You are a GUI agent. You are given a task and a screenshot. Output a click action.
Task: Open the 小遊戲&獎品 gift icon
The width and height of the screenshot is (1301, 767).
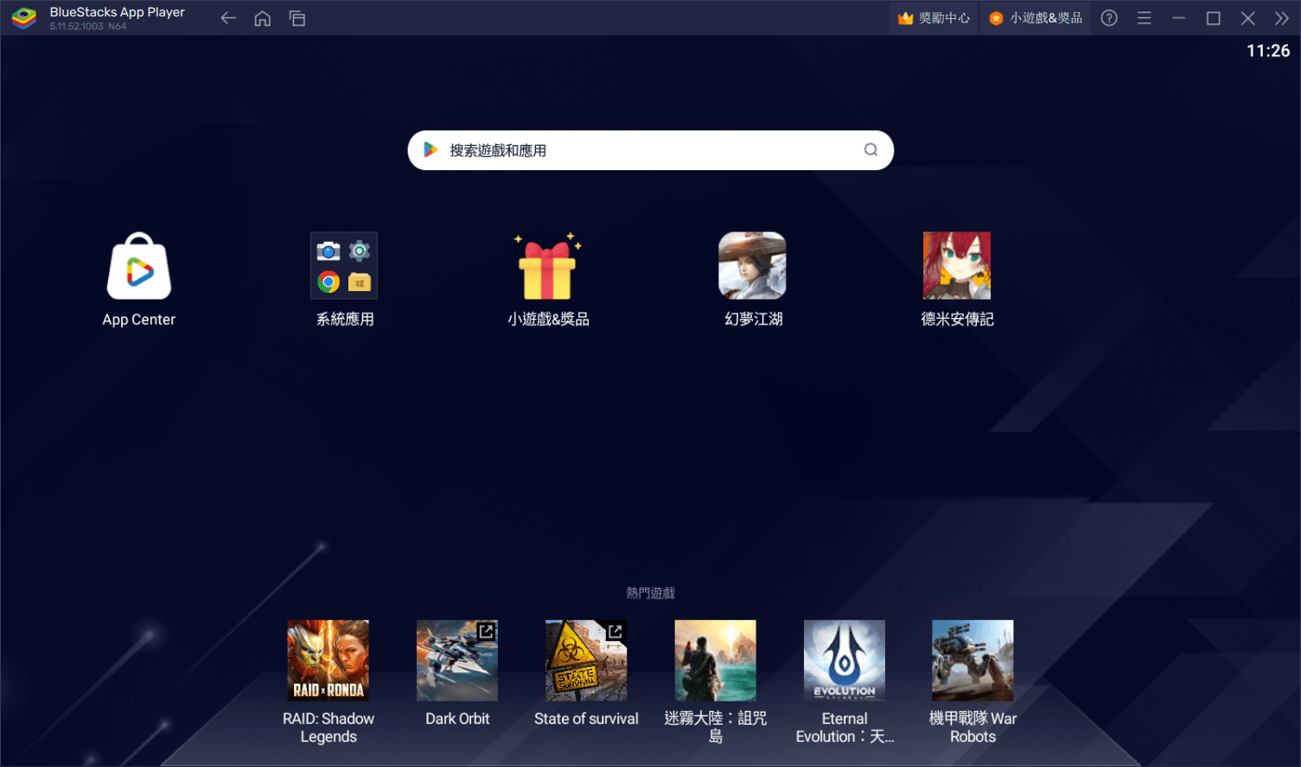point(548,266)
